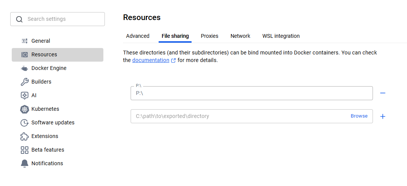Switch to the Proxies tab

[209, 36]
